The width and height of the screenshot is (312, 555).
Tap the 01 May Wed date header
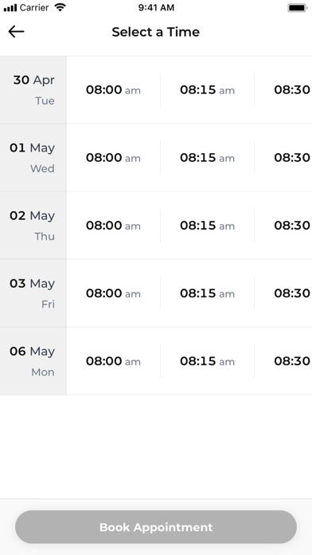click(x=33, y=158)
